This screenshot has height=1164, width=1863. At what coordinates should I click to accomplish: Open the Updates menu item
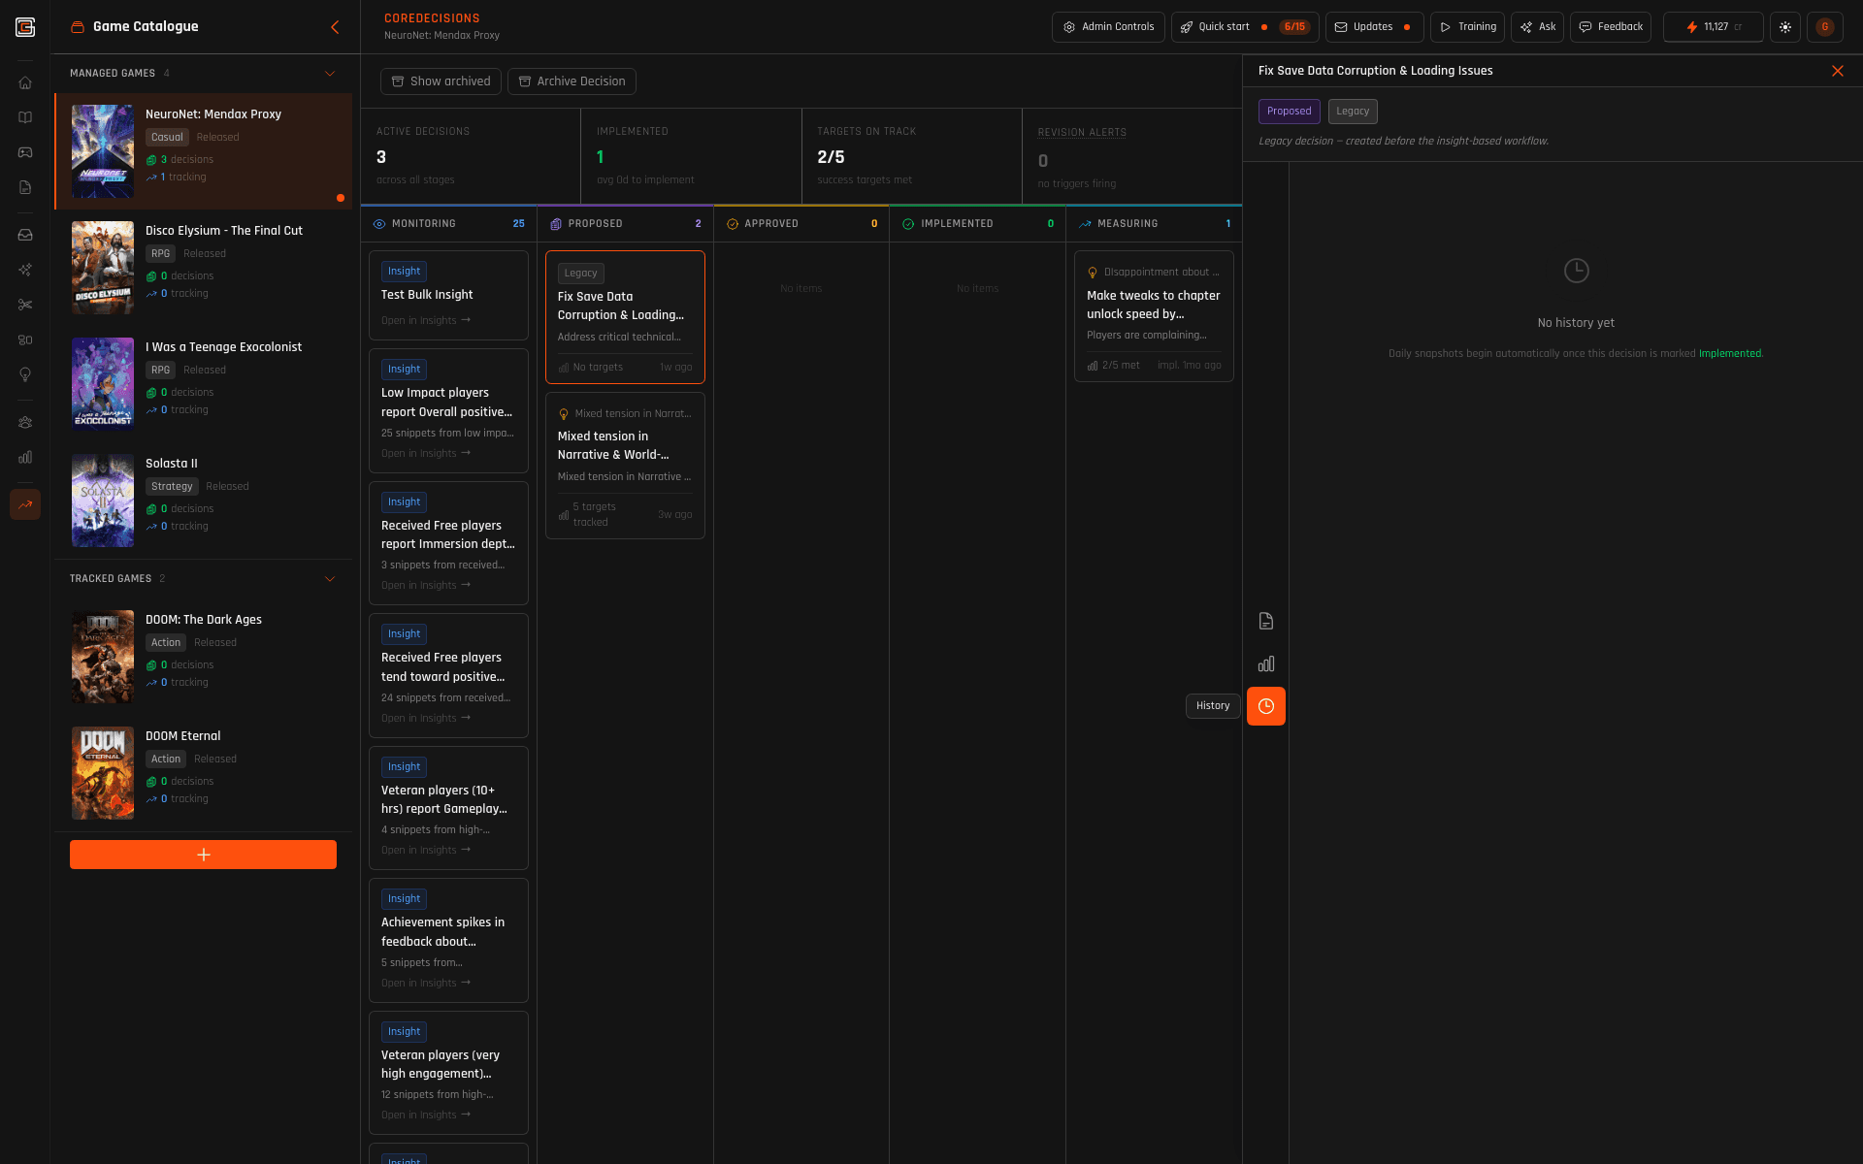point(1373,27)
